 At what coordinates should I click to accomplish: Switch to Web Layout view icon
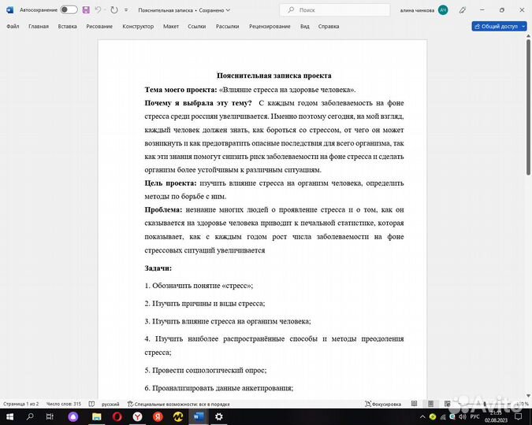(x=447, y=404)
